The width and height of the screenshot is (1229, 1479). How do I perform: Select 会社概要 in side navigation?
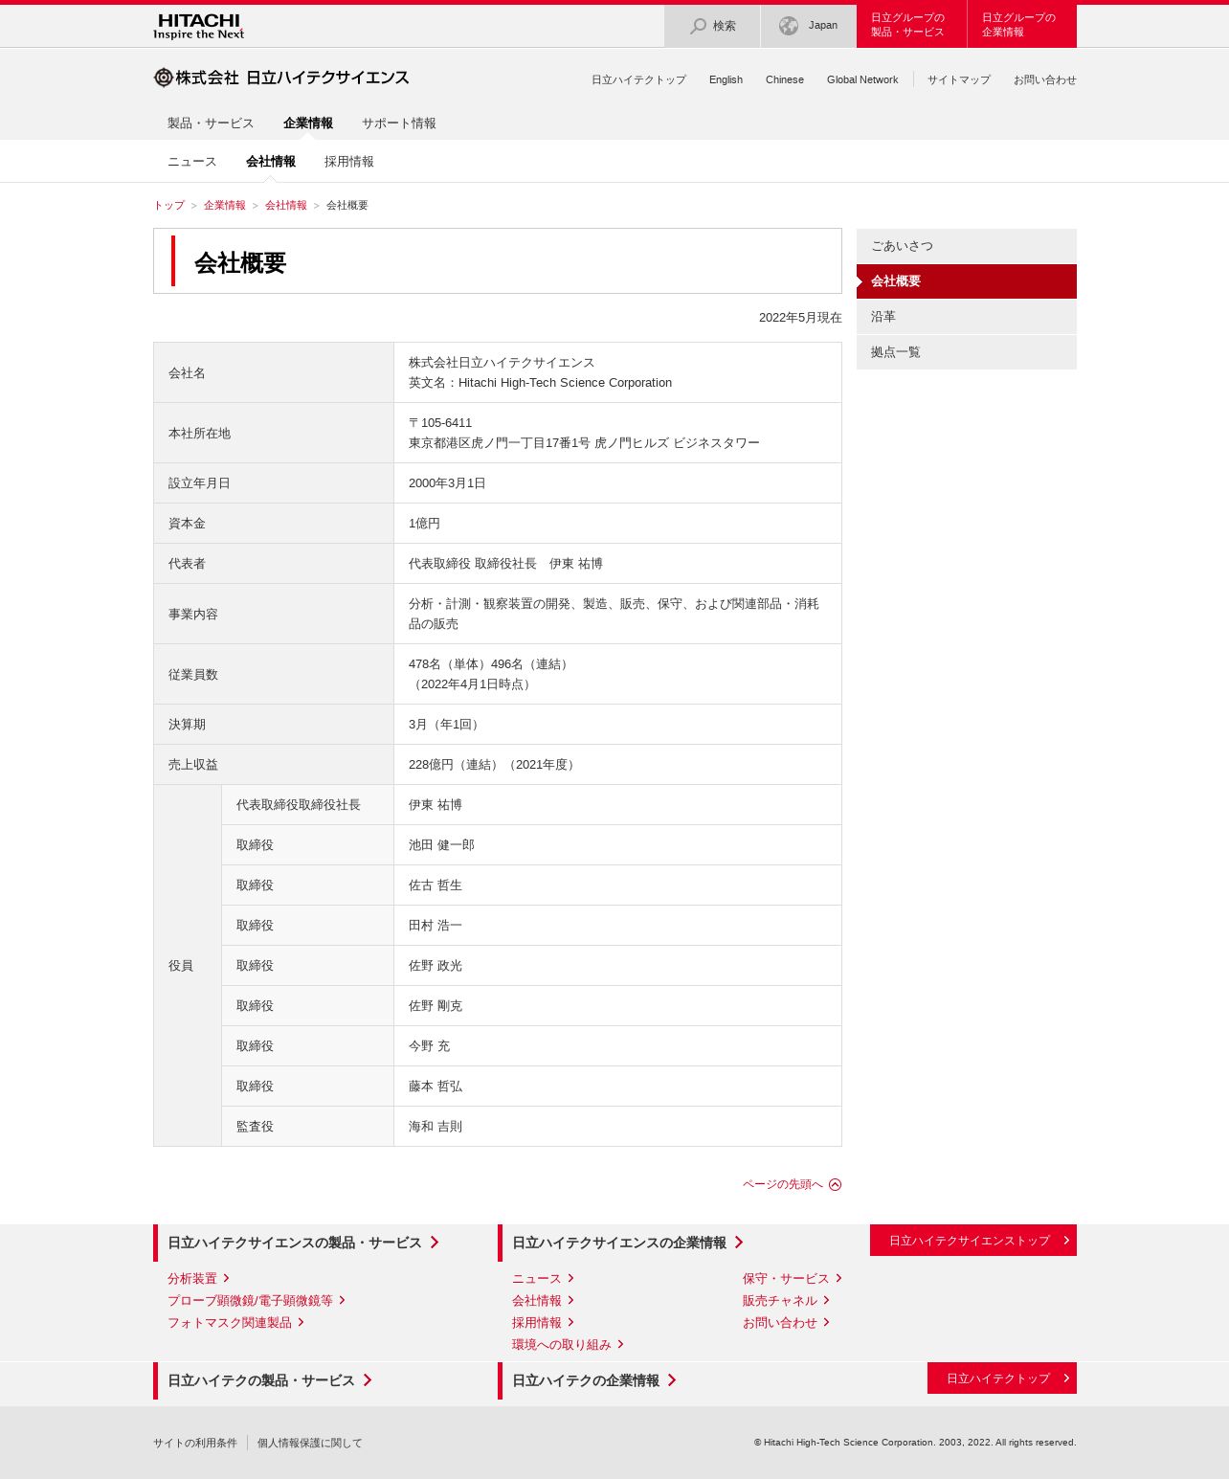click(x=967, y=281)
